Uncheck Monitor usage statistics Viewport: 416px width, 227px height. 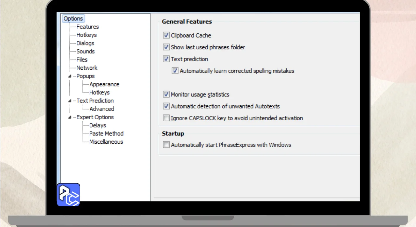(x=166, y=94)
